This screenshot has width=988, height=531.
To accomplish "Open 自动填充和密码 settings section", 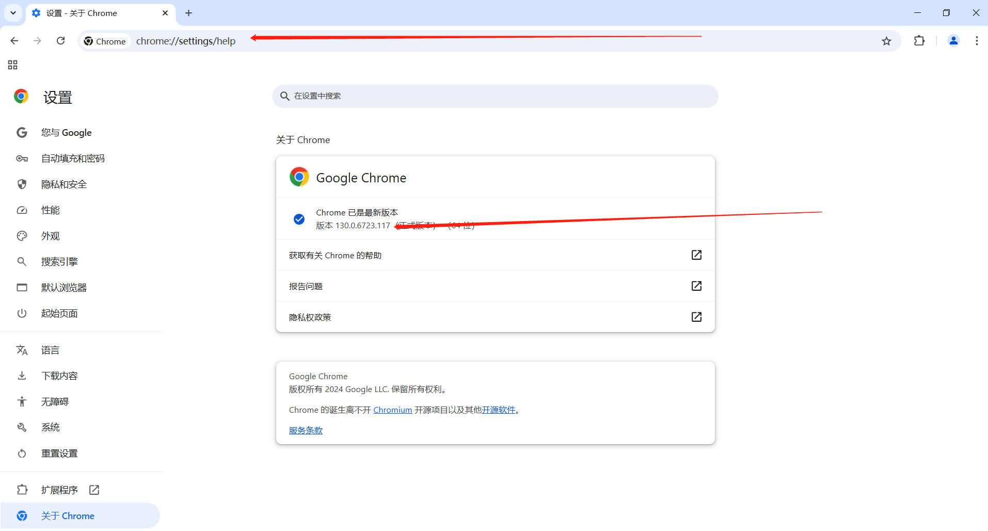I will click(81, 159).
